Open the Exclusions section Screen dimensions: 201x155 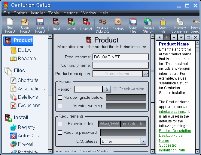25,106
